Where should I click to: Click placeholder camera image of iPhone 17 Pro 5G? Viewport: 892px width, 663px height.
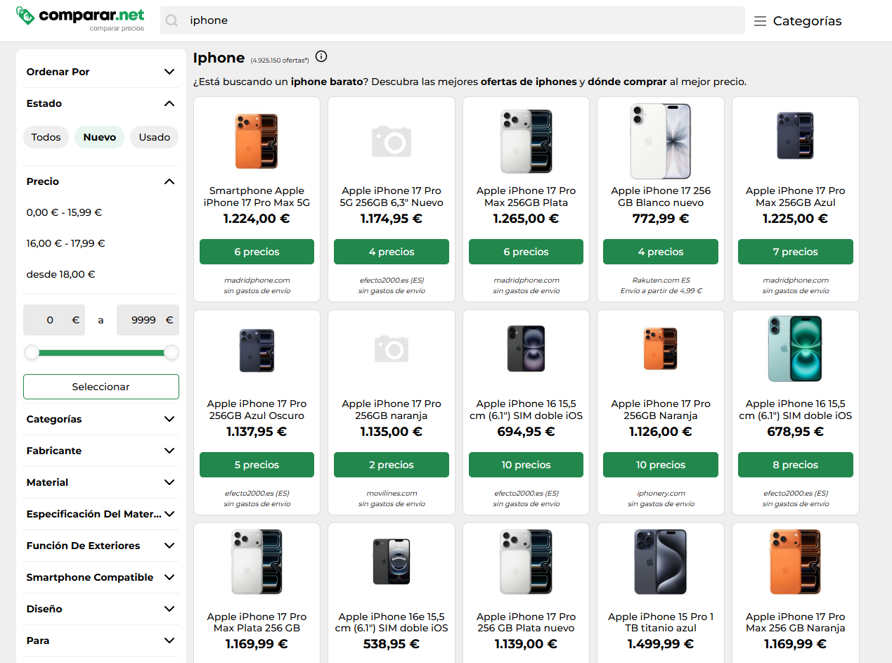[392, 141]
